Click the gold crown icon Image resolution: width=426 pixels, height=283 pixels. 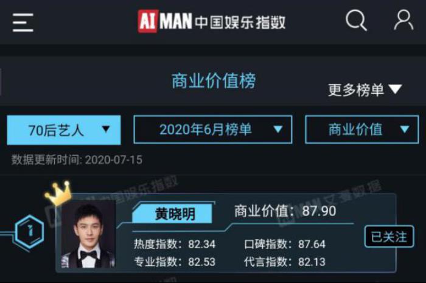coord(58,193)
